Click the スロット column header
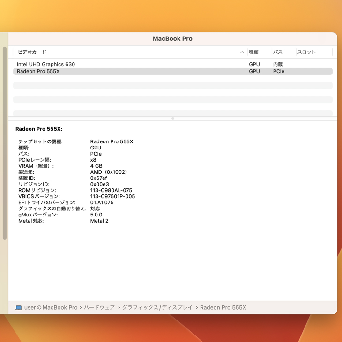Image resolution: width=342 pixels, height=342 pixels. [307, 52]
